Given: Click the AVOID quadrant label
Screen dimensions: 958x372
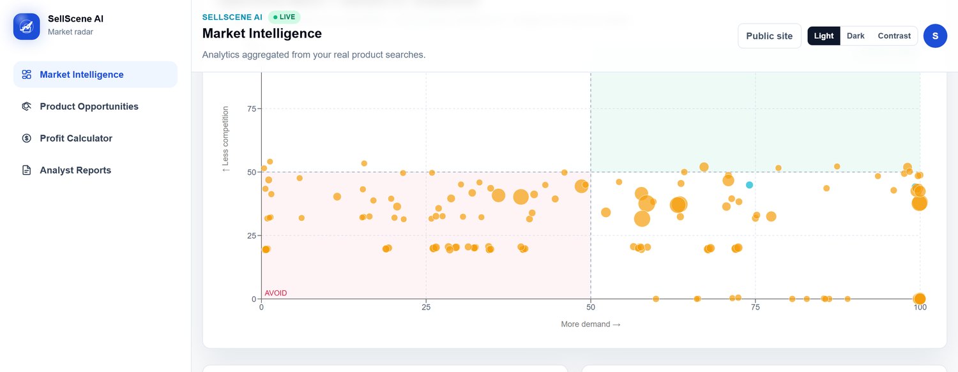Looking at the screenshot, I should point(276,294).
